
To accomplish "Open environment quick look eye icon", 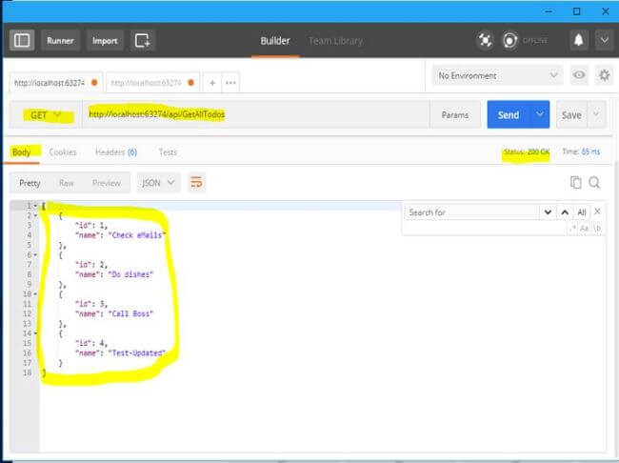I will click(579, 75).
